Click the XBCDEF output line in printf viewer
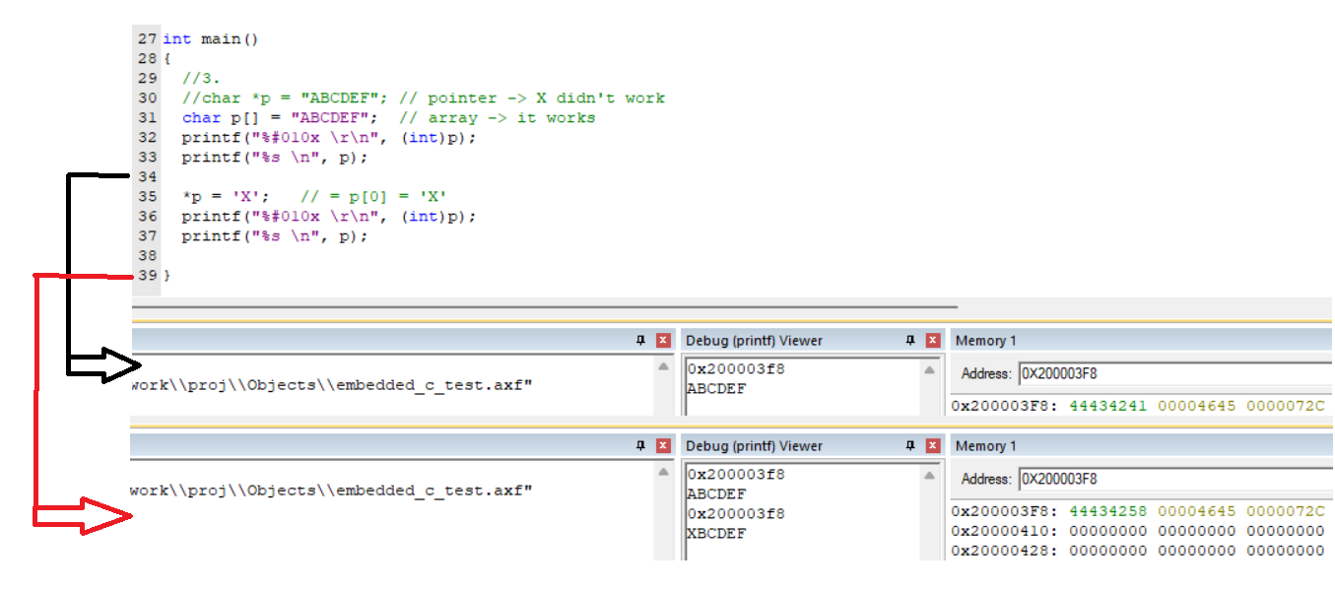The width and height of the screenshot is (1335, 590). pyautogui.click(x=716, y=534)
